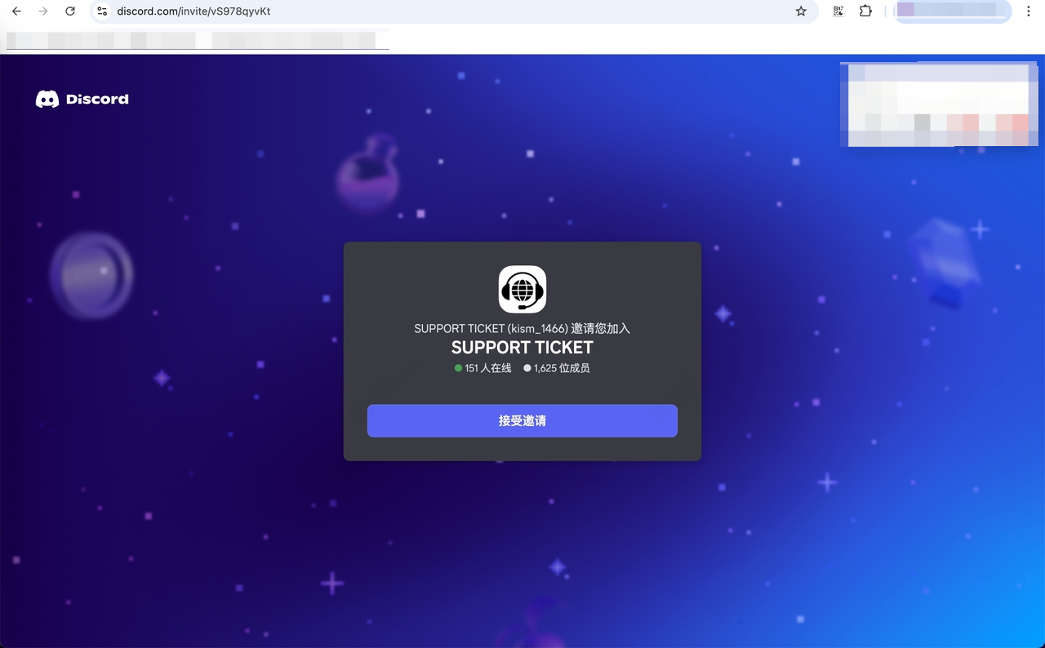Click the SUPPORT TICKET server avatar icon
Viewport: 1045px width, 648px height.
point(522,289)
